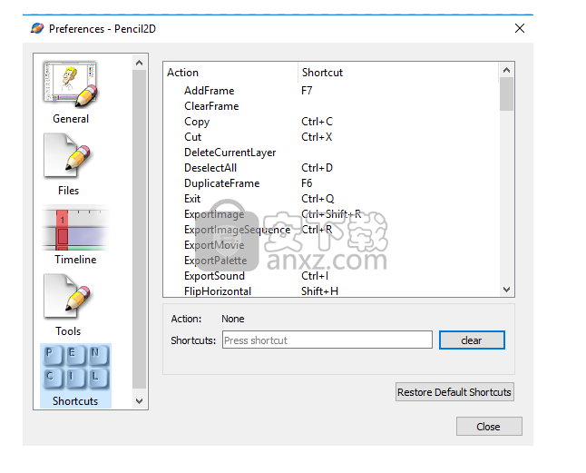Sort by the Action column header
The image size is (586, 473).
pos(231,73)
